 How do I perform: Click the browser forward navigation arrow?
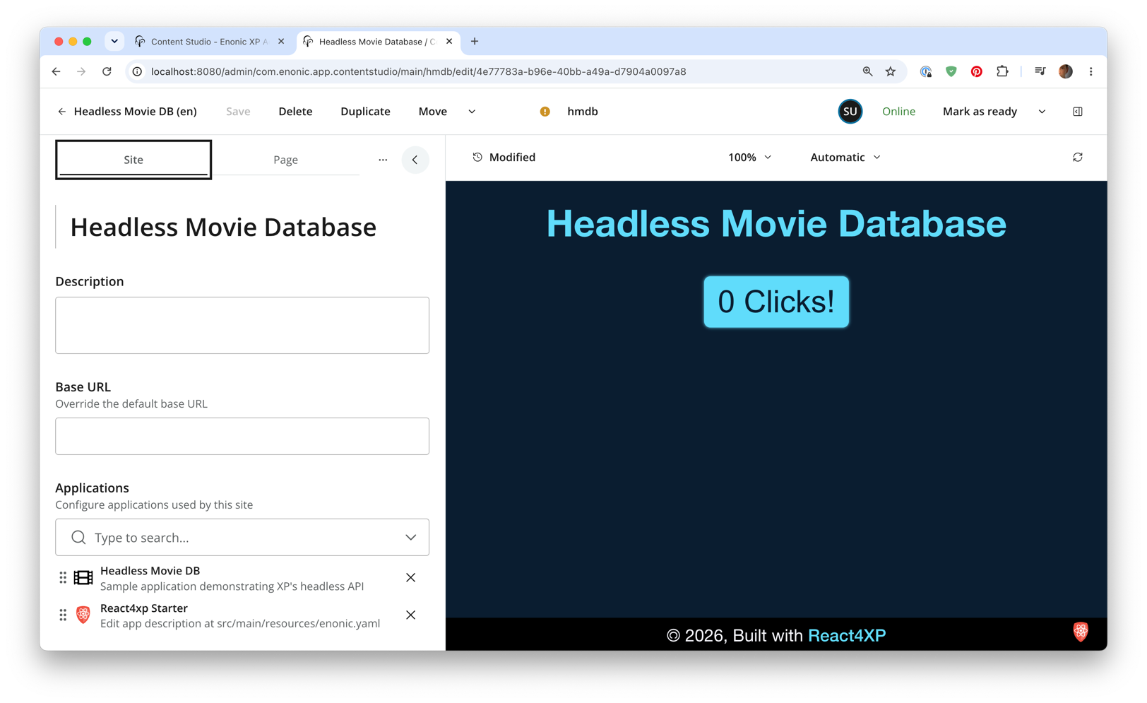click(81, 71)
